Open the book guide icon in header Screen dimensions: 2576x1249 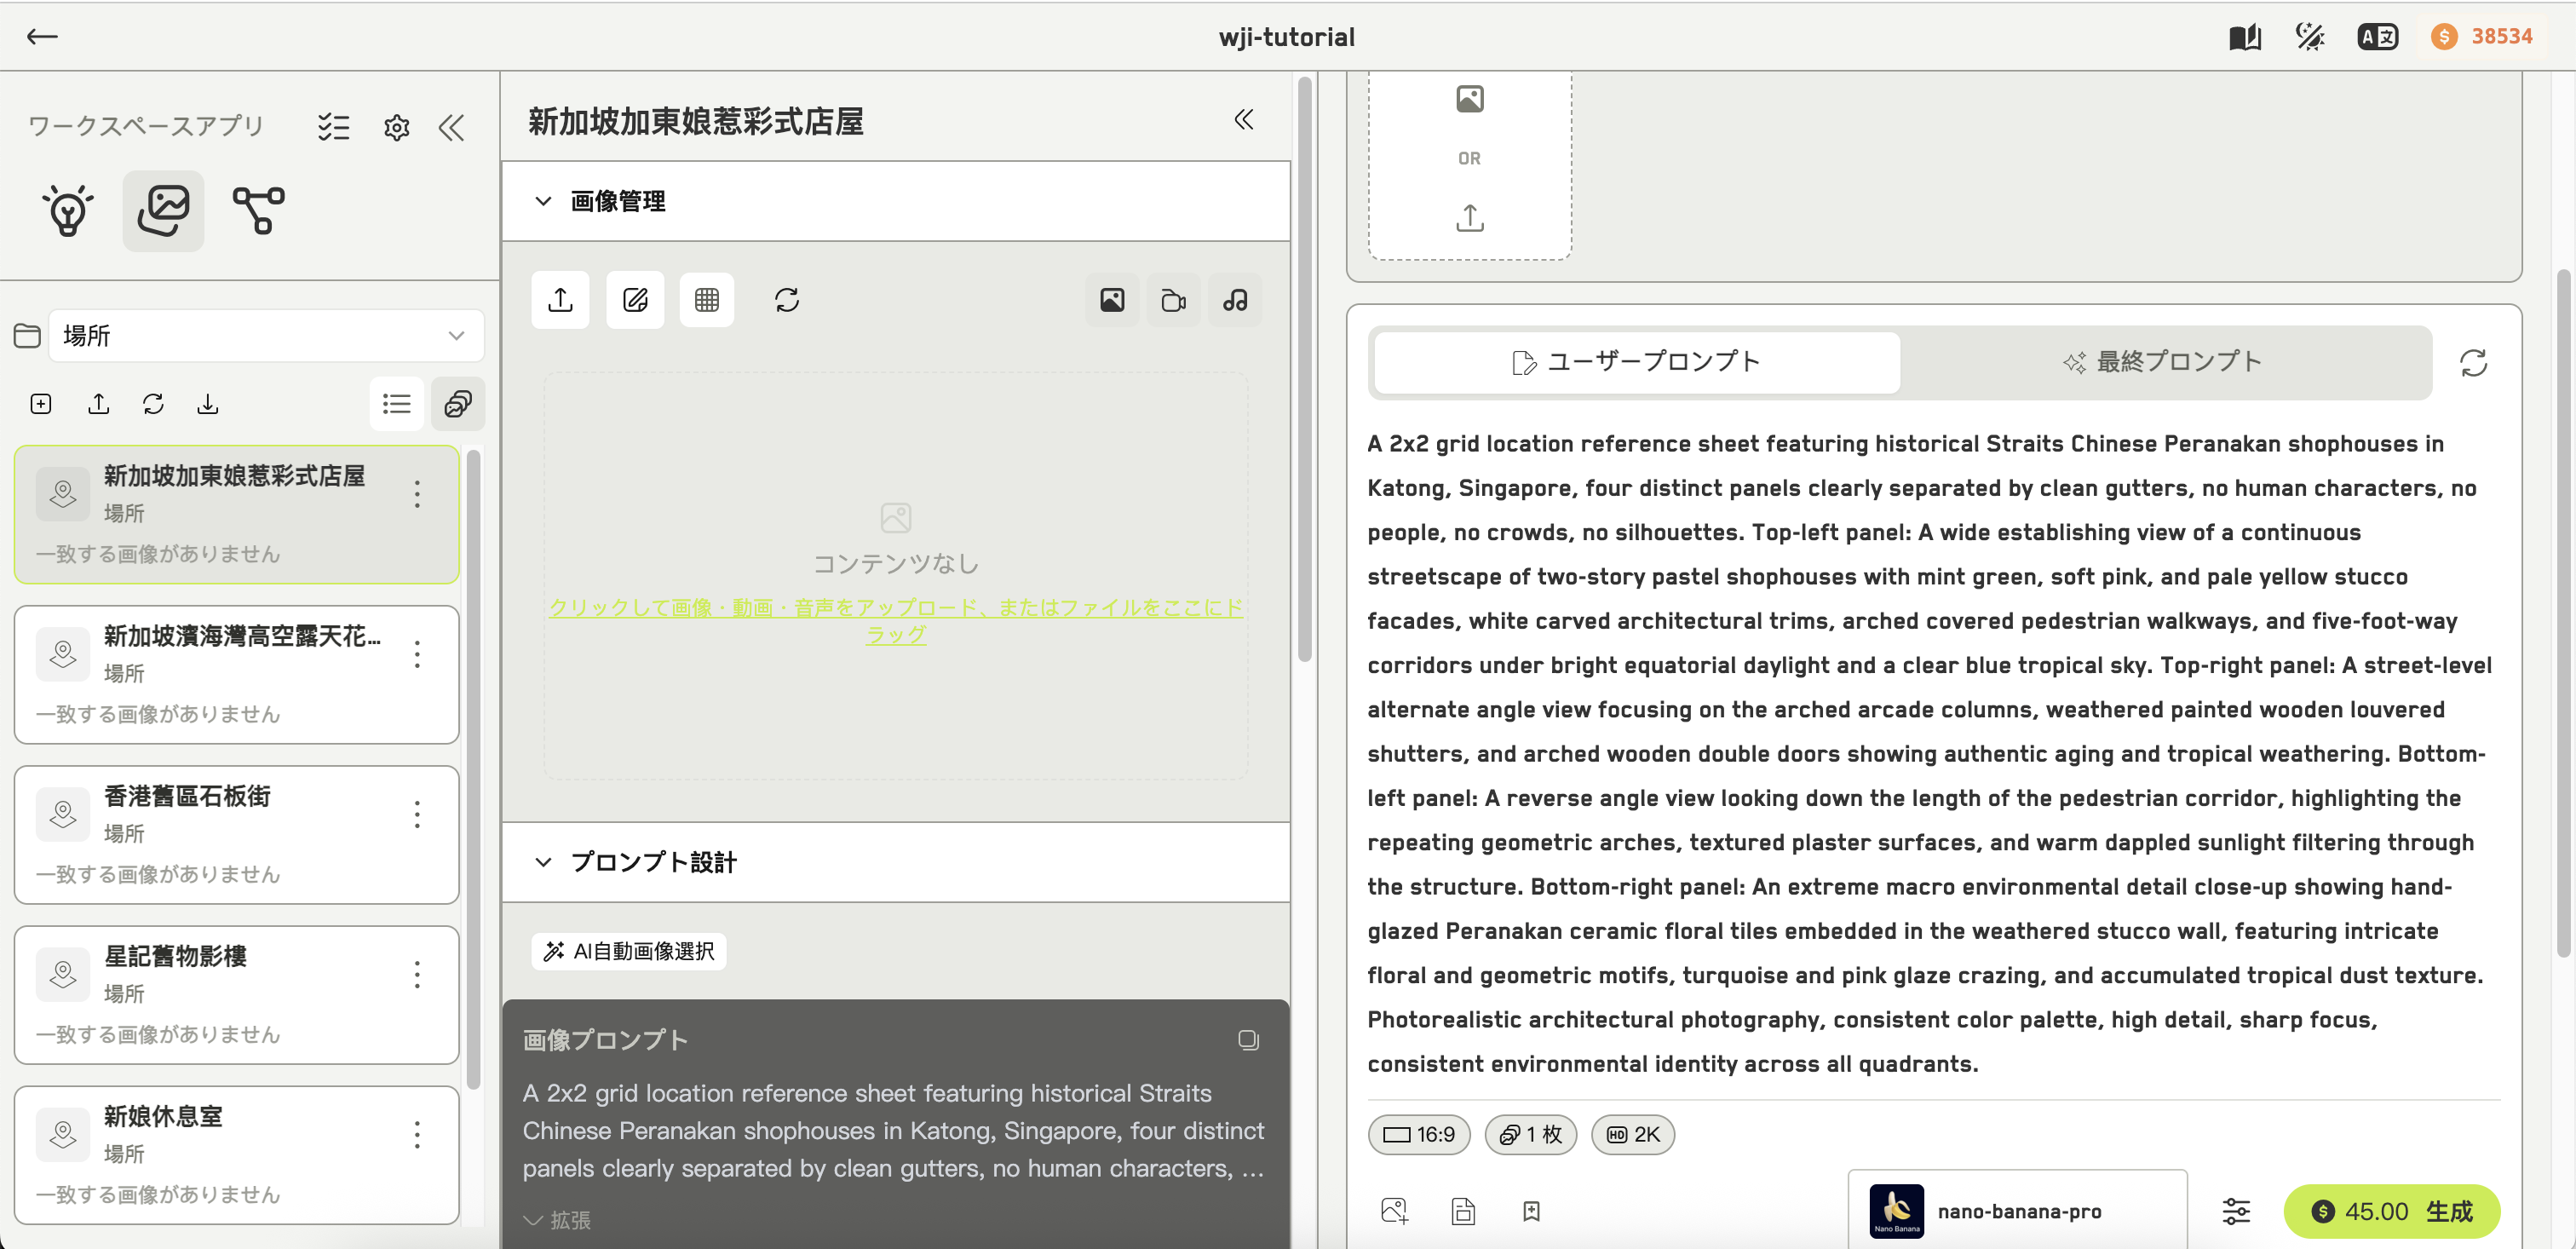click(2245, 37)
